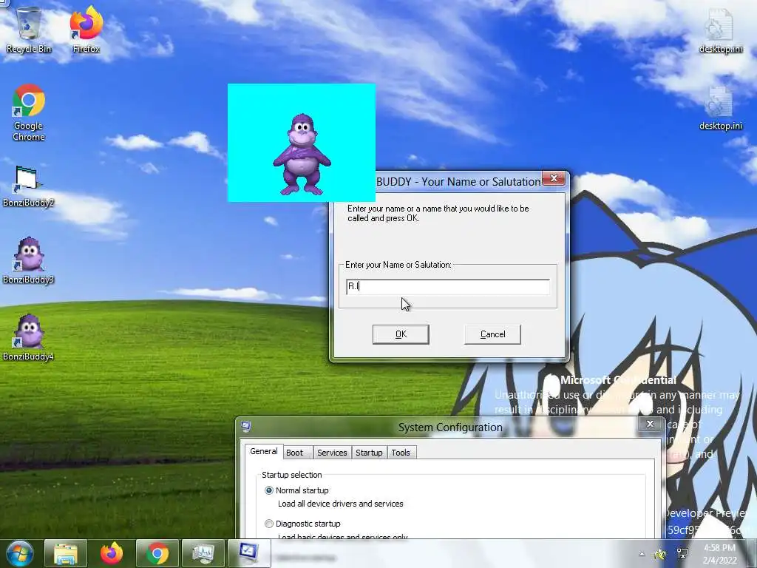This screenshot has height=568, width=757.
Task: Click the Name or Salutation text field
Action: pyautogui.click(x=448, y=286)
